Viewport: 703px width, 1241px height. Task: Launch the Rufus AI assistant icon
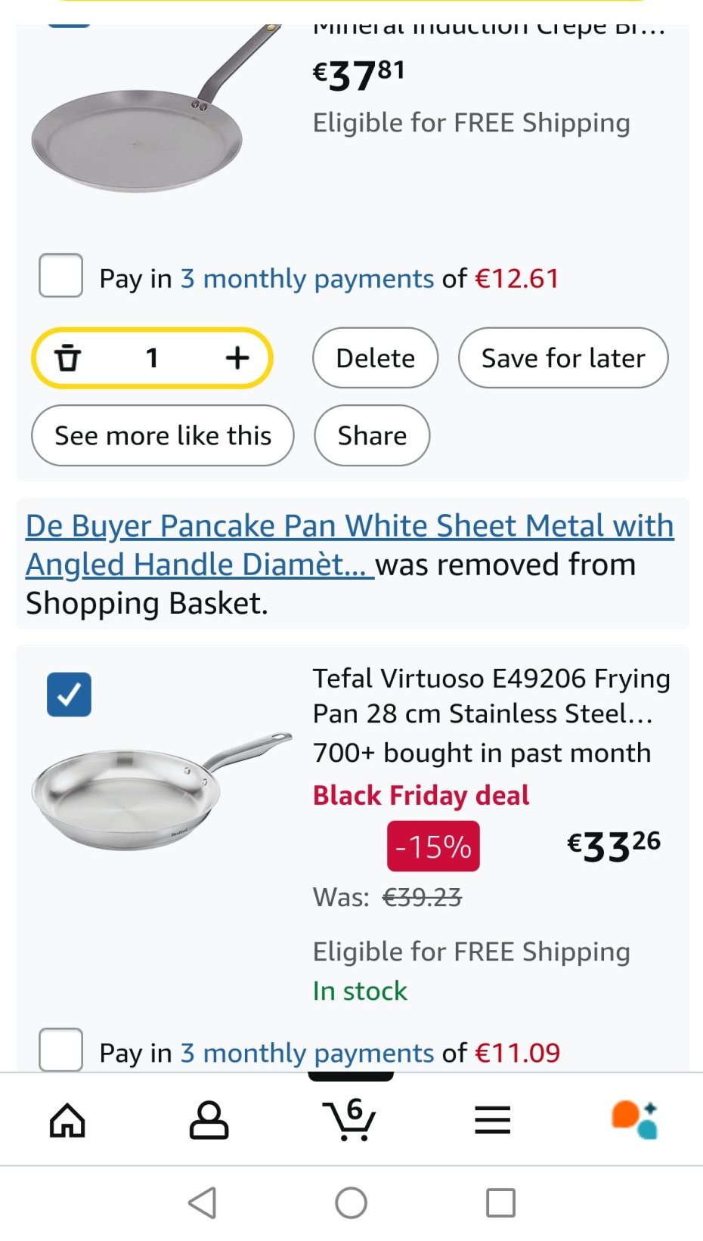[634, 1119]
